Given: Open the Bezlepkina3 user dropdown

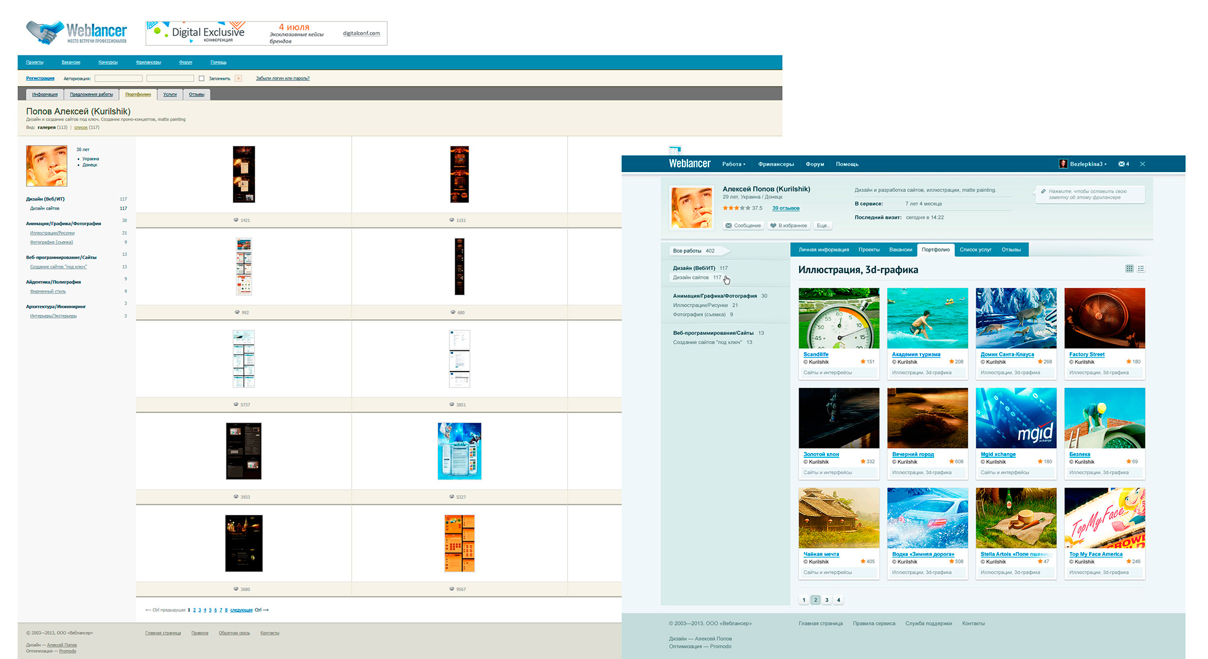Looking at the screenshot, I should pos(1088,164).
